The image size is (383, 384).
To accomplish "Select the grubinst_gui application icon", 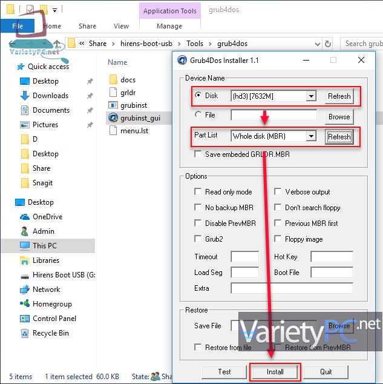I will pyautogui.click(x=113, y=118).
